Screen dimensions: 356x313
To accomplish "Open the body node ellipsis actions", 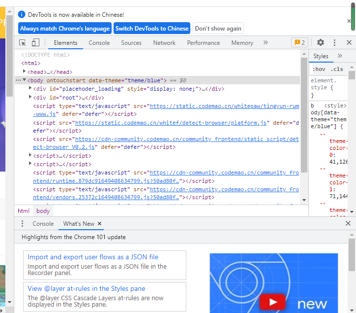I will (18, 80).
